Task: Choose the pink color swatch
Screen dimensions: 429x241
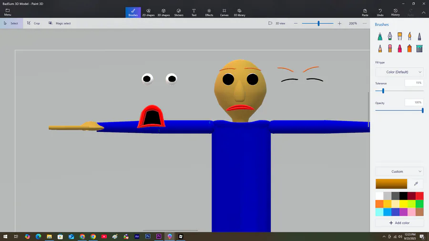Action: click(x=411, y=212)
